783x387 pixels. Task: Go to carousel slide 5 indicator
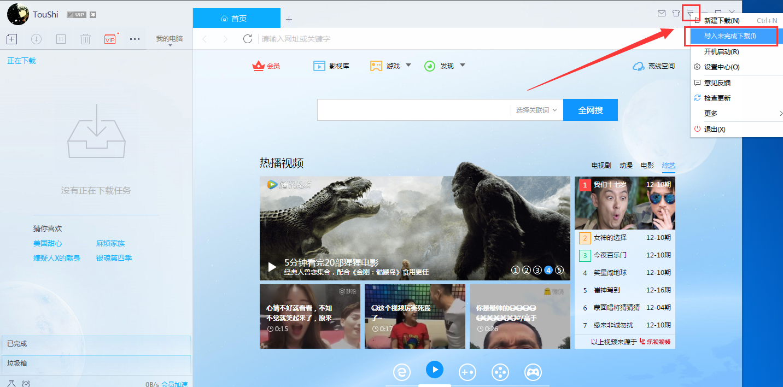click(559, 270)
